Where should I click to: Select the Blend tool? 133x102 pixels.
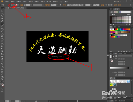(x=2, y=64)
